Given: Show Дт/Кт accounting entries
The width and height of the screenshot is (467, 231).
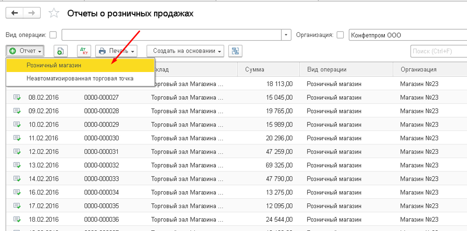Looking at the screenshot, I should point(83,51).
